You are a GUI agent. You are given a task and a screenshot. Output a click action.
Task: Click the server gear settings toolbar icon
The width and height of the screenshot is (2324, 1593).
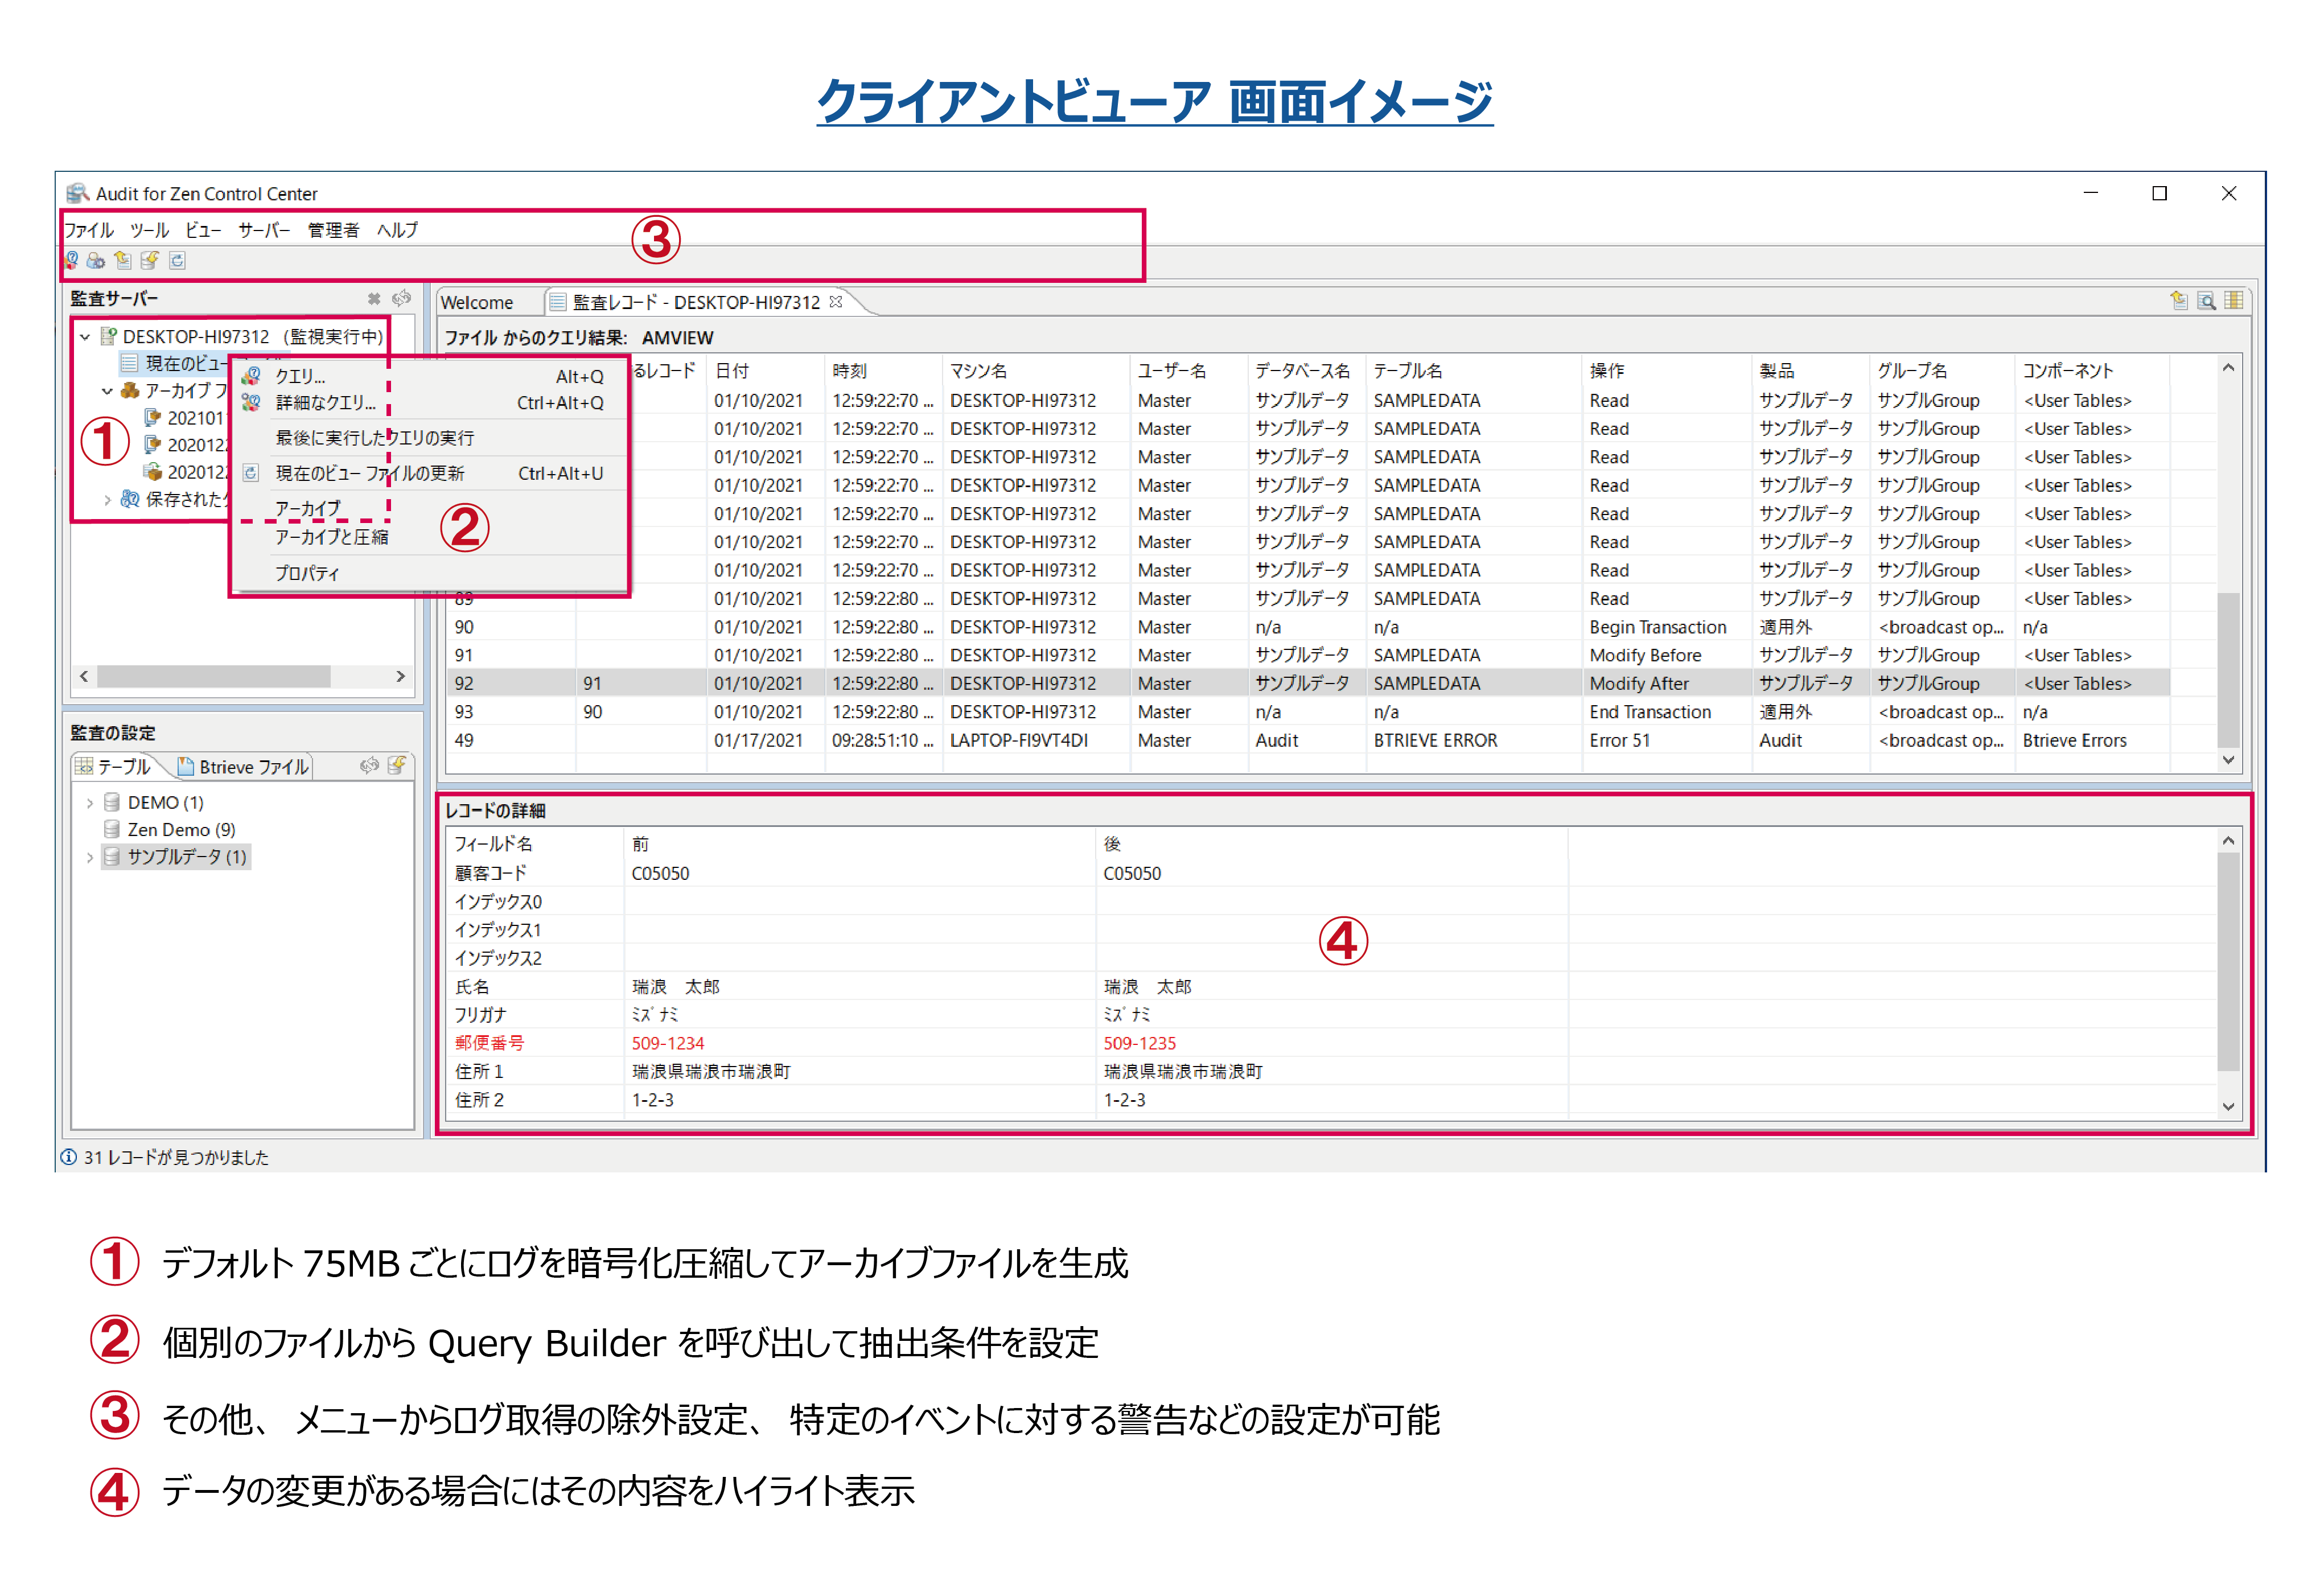(x=96, y=261)
